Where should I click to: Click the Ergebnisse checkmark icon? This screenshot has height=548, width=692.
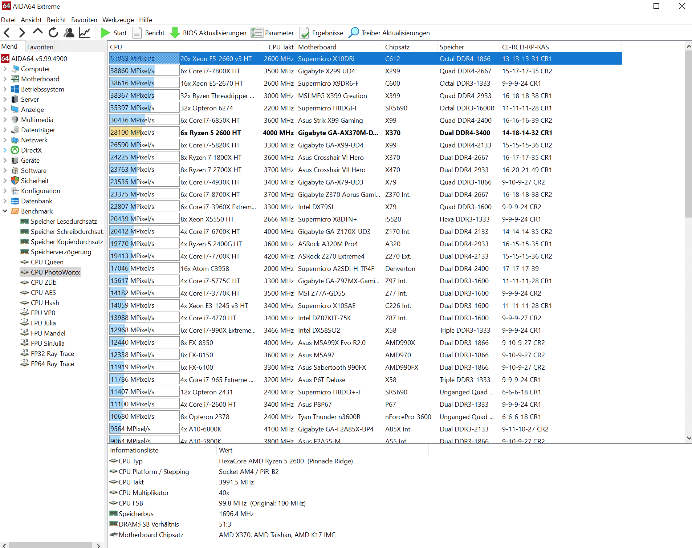tap(304, 33)
